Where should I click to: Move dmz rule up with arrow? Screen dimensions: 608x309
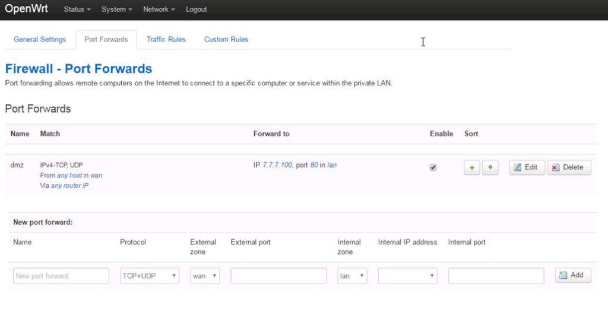[471, 167]
